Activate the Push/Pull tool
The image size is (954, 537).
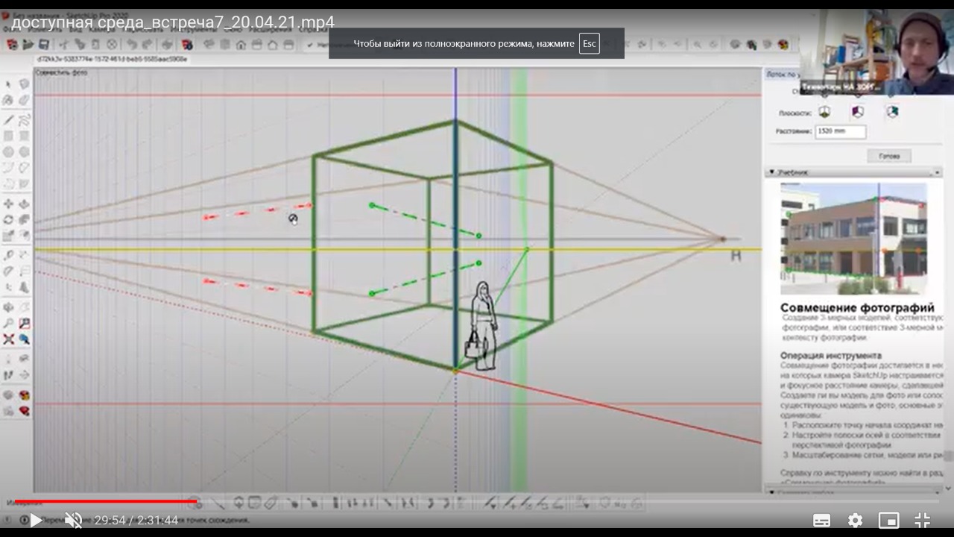[24, 204]
